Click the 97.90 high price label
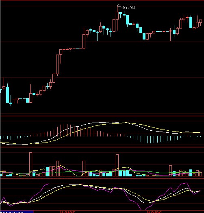Screen dimensions: 204x213 pyautogui.click(x=129, y=7)
